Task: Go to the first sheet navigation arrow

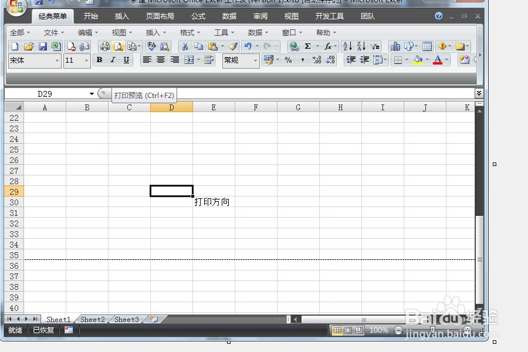Action: tap(9, 319)
